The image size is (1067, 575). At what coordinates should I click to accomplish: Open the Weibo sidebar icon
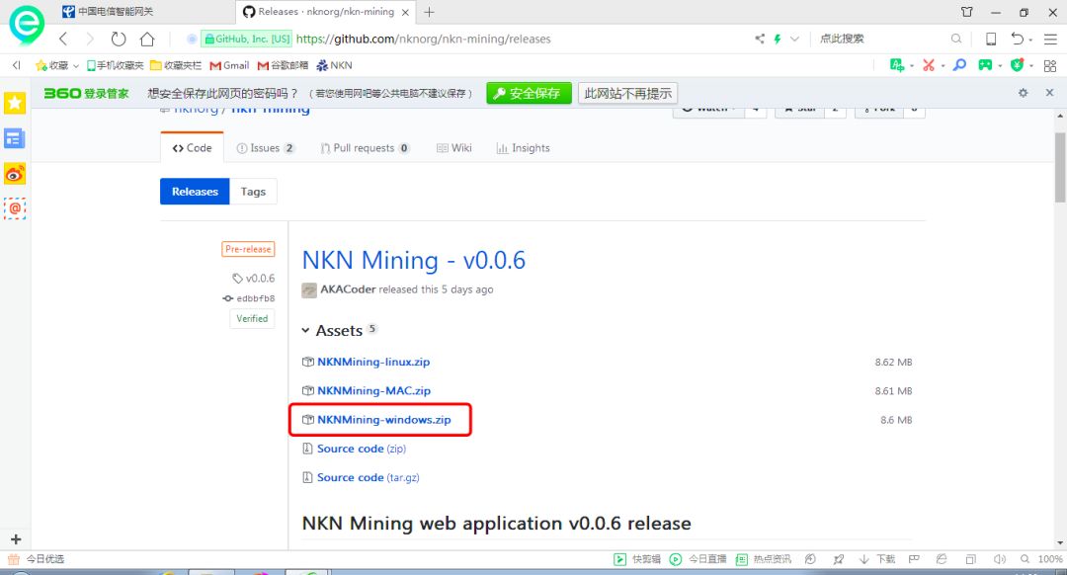pos(14,174)
